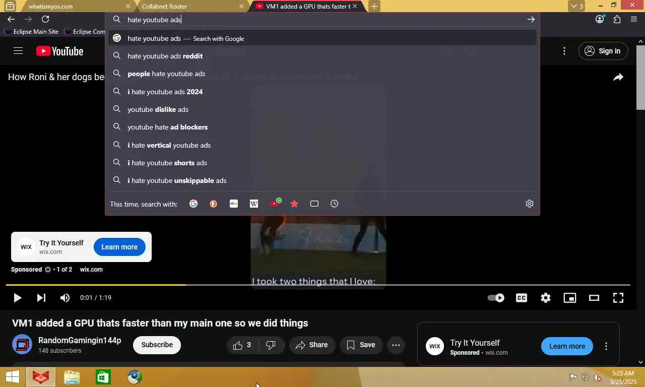Image resolution: width=645 pixels, height=387 pixels.
Task: Share the video with the arrow icon
Action: [618, 77]
